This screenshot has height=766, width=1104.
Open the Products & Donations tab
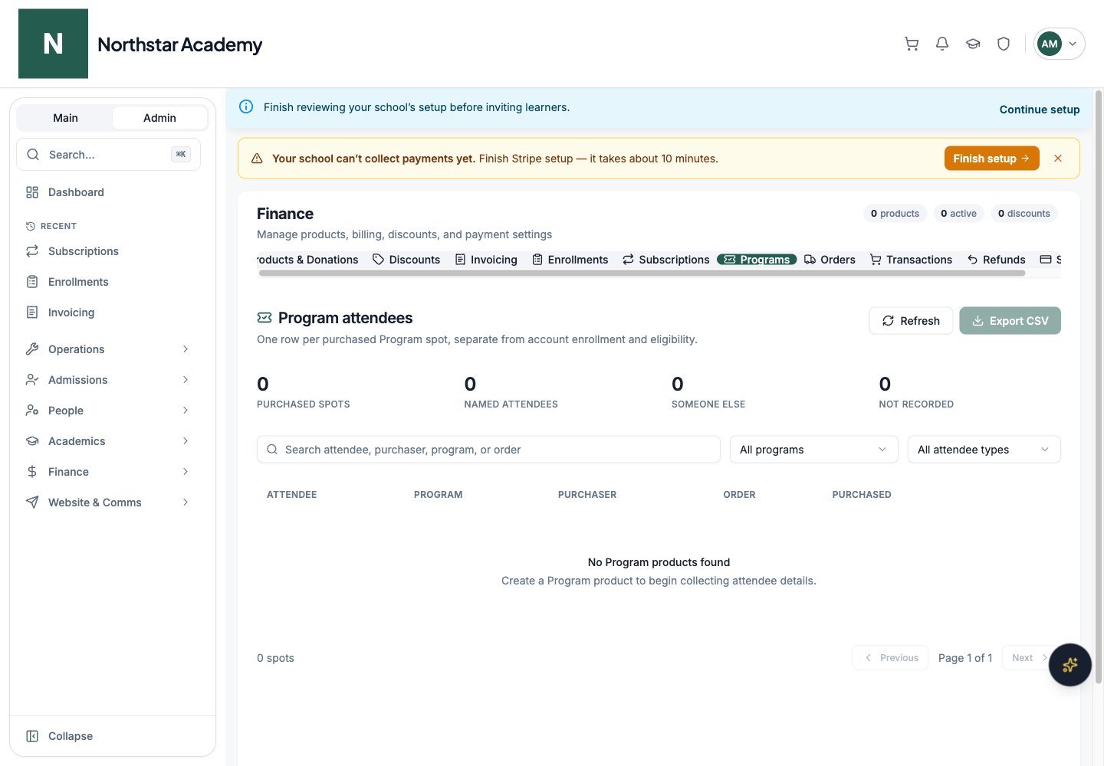point(307,260)
